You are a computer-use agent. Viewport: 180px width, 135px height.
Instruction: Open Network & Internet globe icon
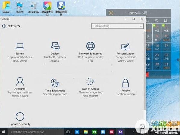coord(91,46)
